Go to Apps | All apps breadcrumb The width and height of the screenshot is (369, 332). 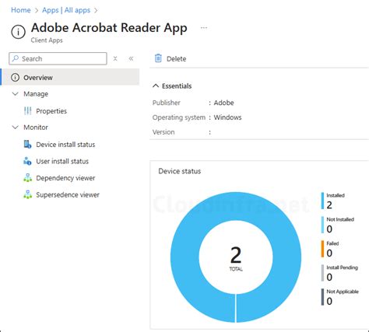coord(66,10)
